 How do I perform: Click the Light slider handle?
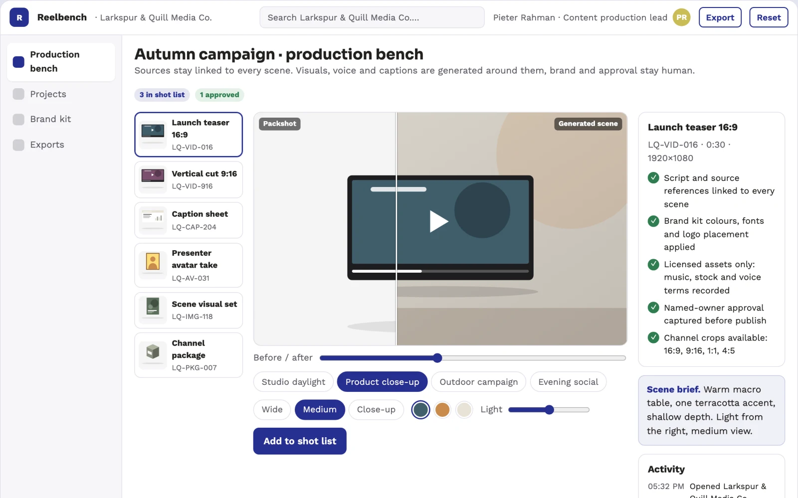click(x=549, y=410)
